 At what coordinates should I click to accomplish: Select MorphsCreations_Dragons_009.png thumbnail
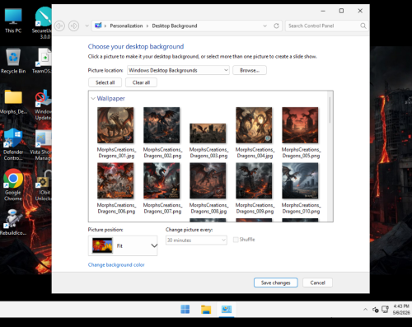click(x=254, y=180)
